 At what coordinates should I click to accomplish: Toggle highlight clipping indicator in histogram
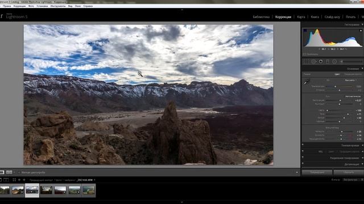[361, 30]
